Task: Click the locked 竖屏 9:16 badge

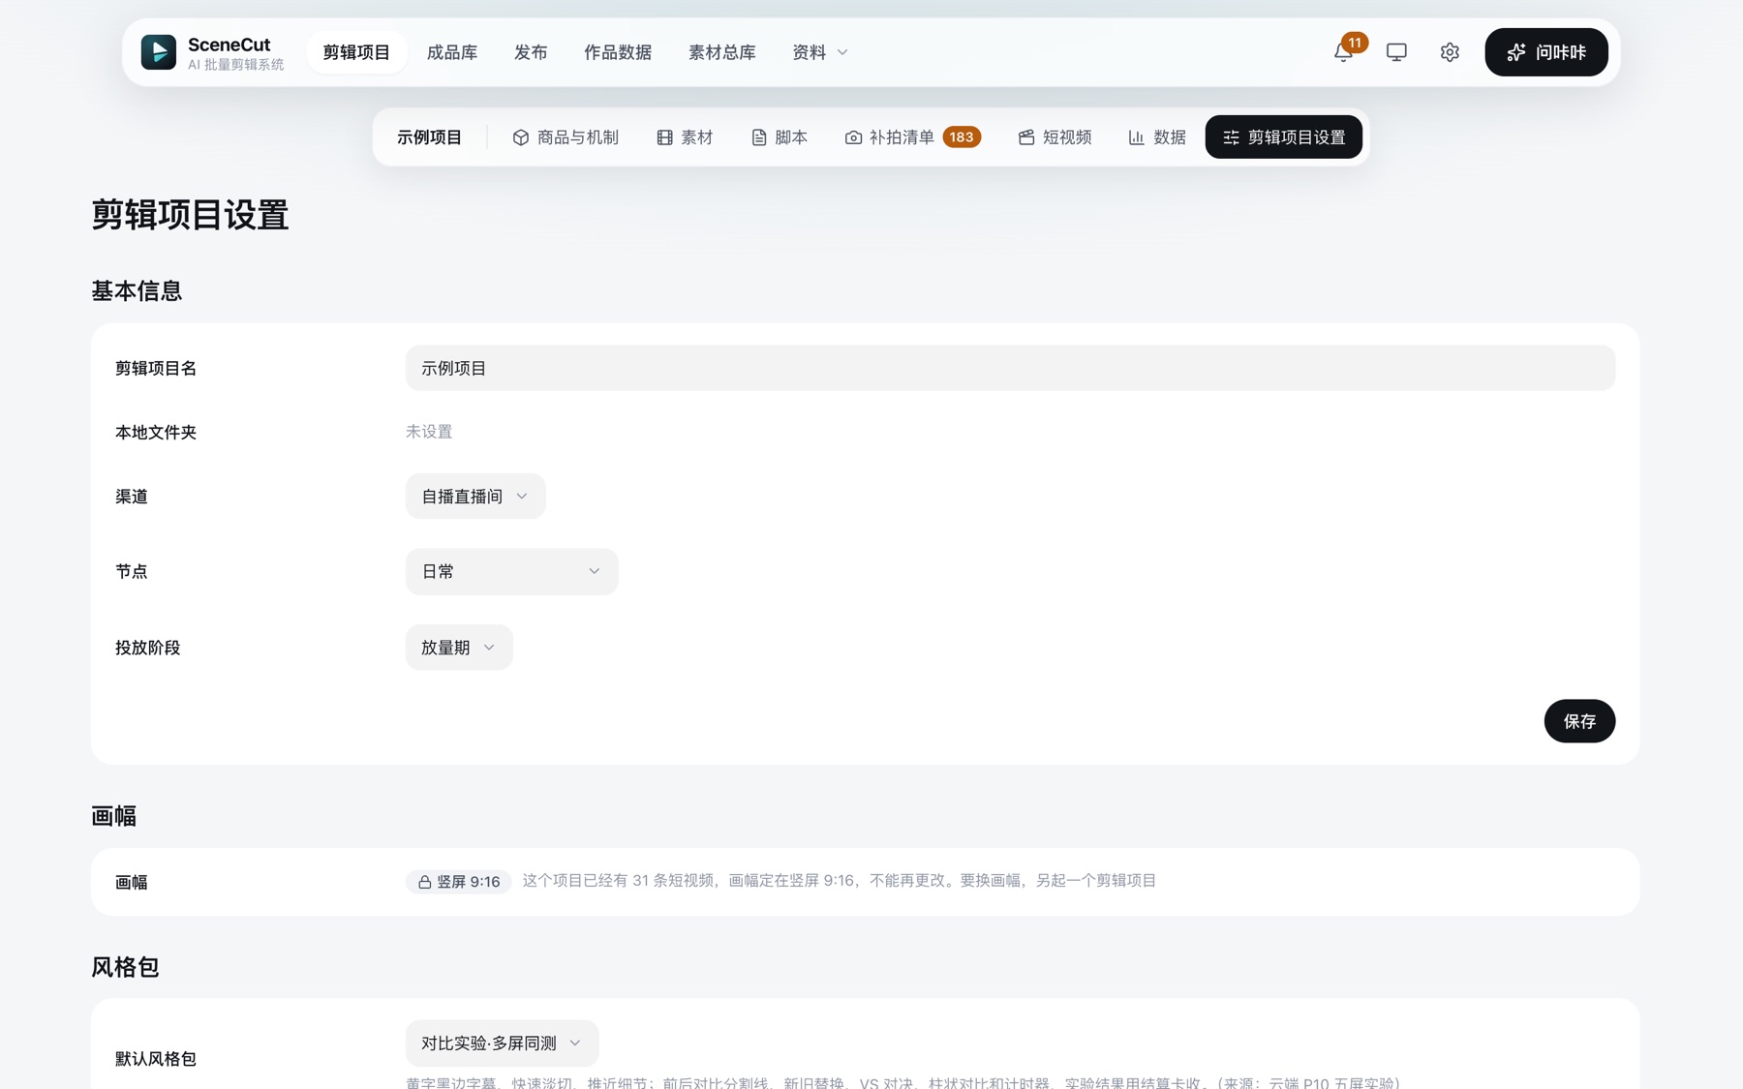Action: tap(459, 882)
